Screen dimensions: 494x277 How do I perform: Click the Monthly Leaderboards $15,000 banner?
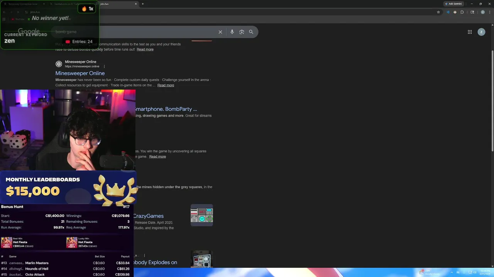pos(68,187)
